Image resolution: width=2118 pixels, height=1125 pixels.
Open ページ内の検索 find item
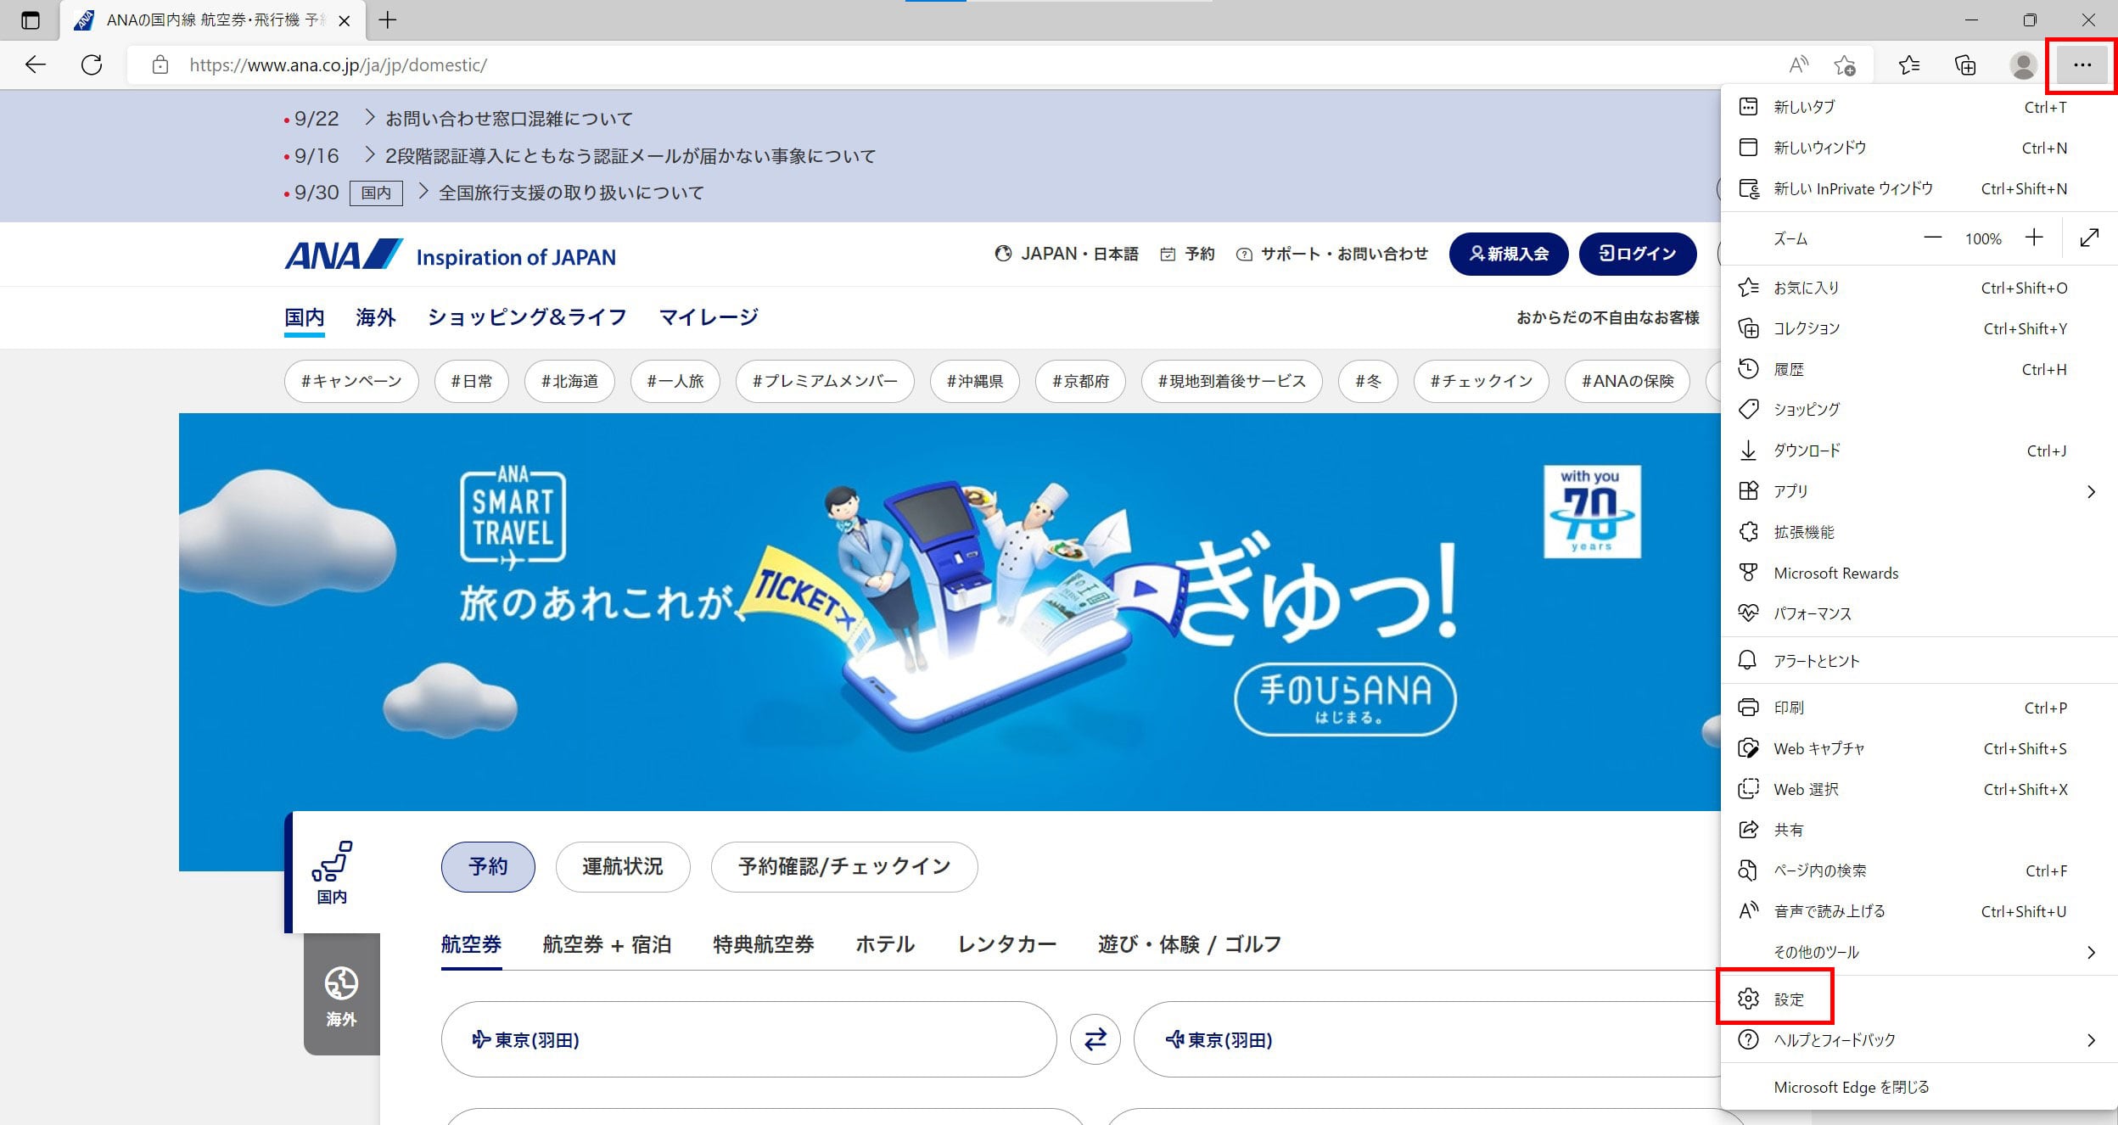pos(1919,870)
